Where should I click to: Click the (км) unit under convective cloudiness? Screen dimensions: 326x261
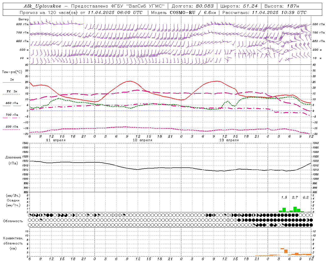pyautogui.click(x=13, y=248)
